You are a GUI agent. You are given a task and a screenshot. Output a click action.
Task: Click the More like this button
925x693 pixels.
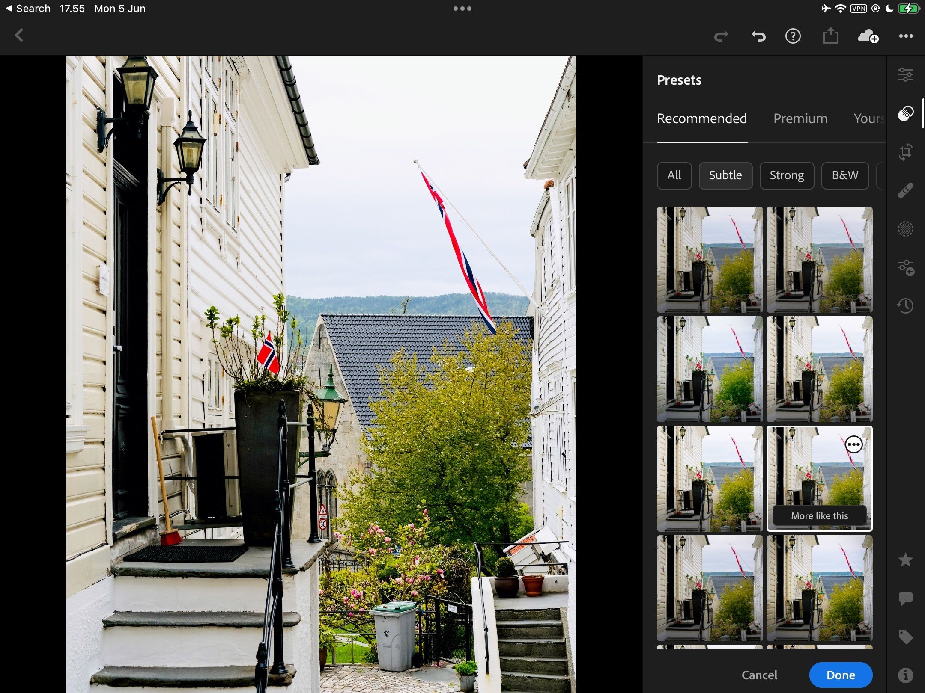tap(819, 516)
